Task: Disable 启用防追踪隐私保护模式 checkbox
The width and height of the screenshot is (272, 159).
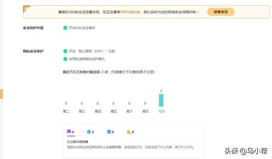Action: point(65,59)
